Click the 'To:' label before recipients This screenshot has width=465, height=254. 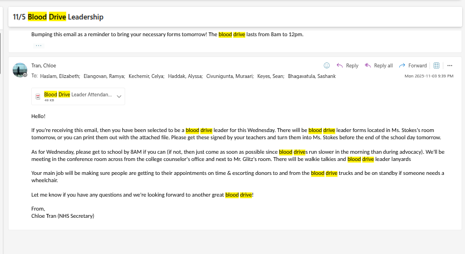click(34, 76)
